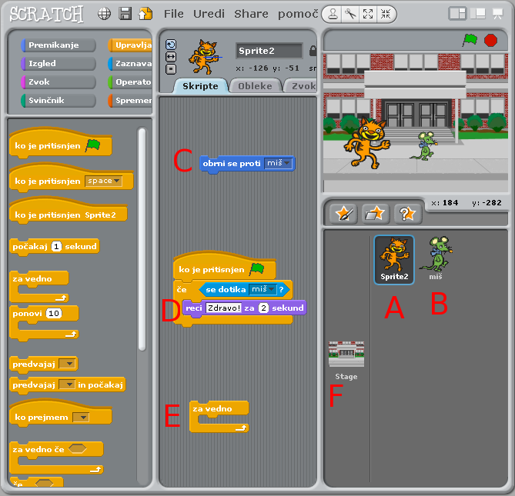The height and width of the screenshot is (496, 515).
Task: Set rotation style to no rotation
Action: click(x=171, y=68)
